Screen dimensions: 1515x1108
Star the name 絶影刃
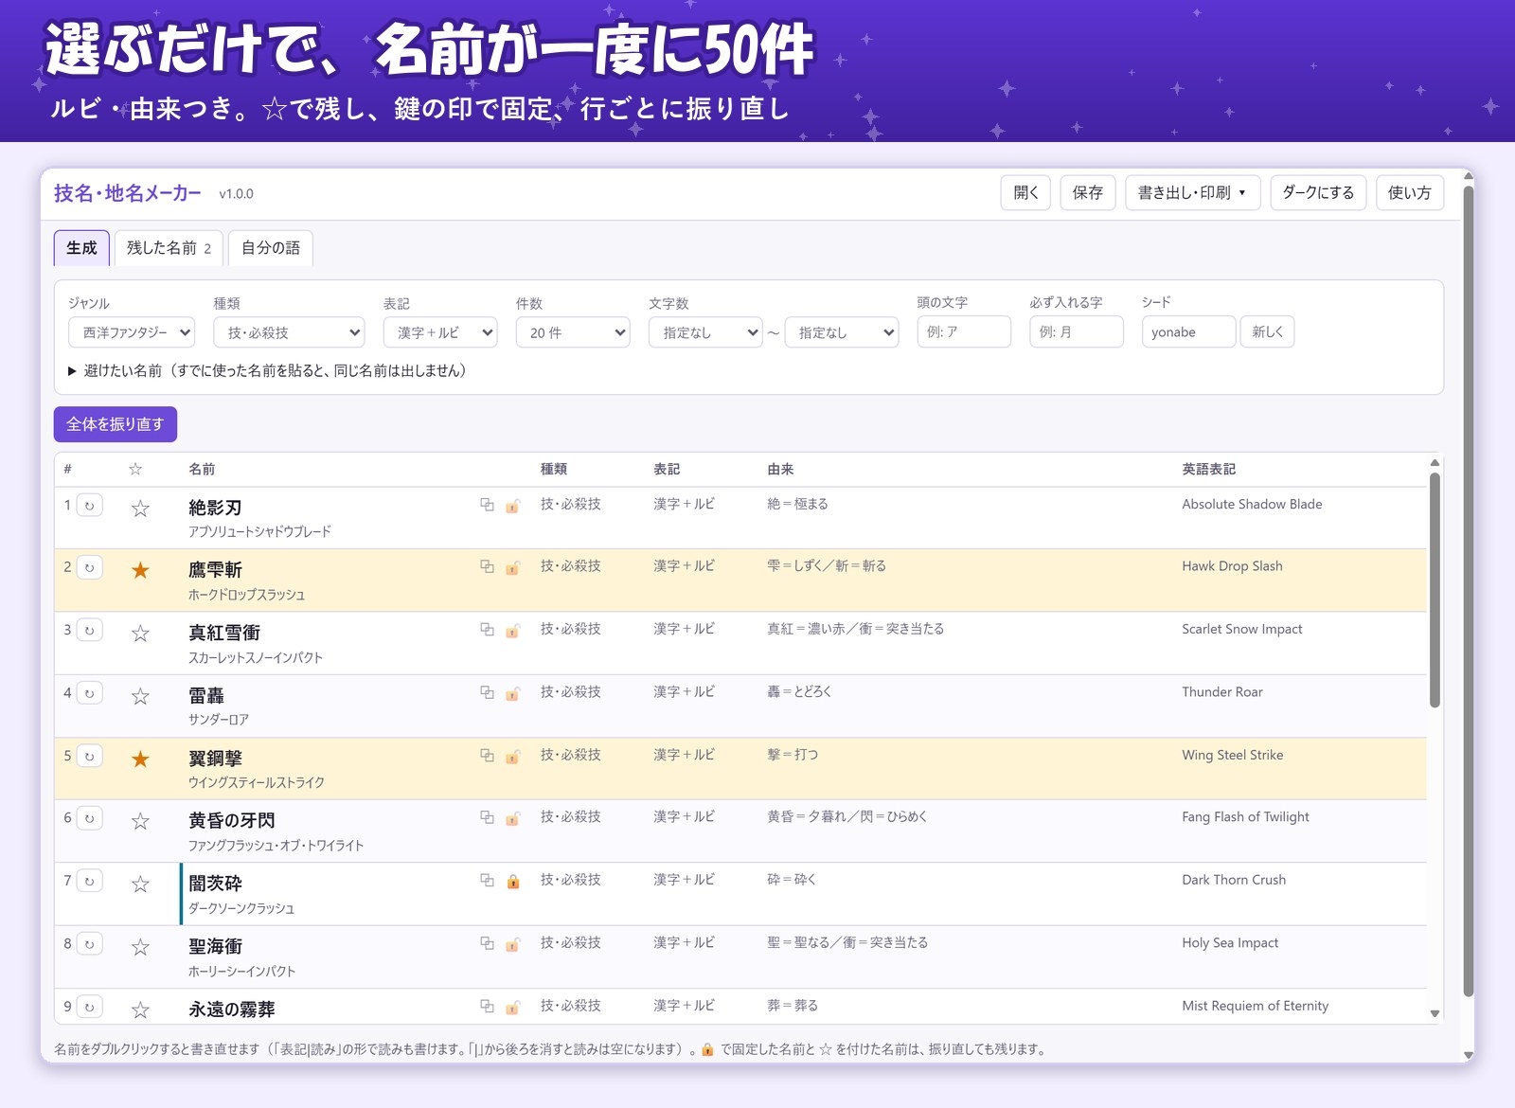(x=140, y=509)
